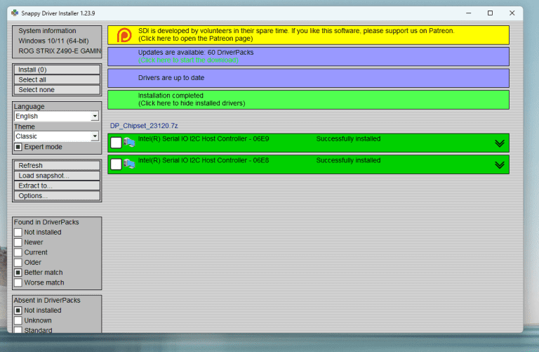
Task: Click device icon for Host Controller 06E9
Action: 129,143
